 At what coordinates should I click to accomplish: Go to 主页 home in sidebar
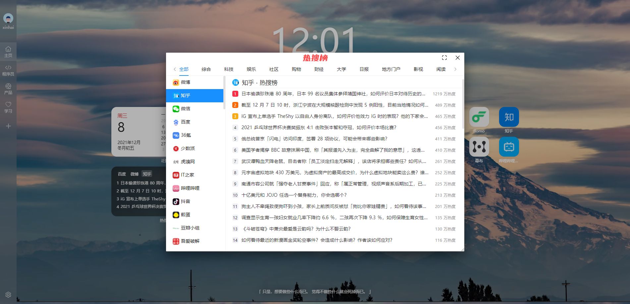(x=8, y=52)
